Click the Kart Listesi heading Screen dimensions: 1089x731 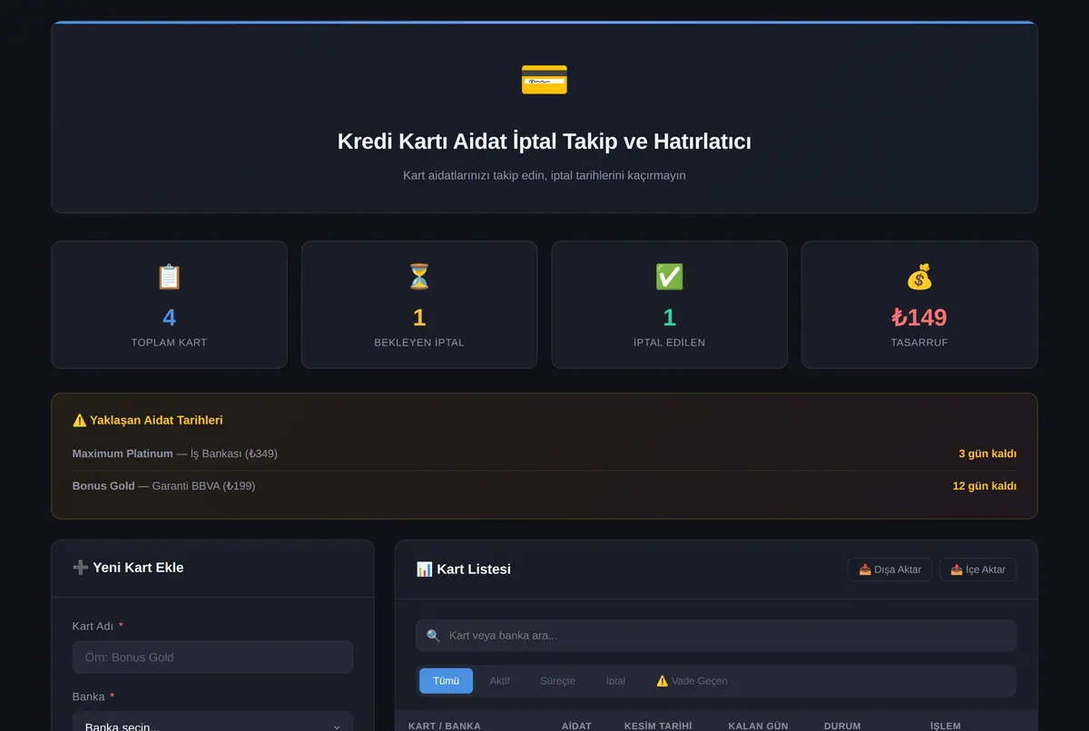click(464, 570)
